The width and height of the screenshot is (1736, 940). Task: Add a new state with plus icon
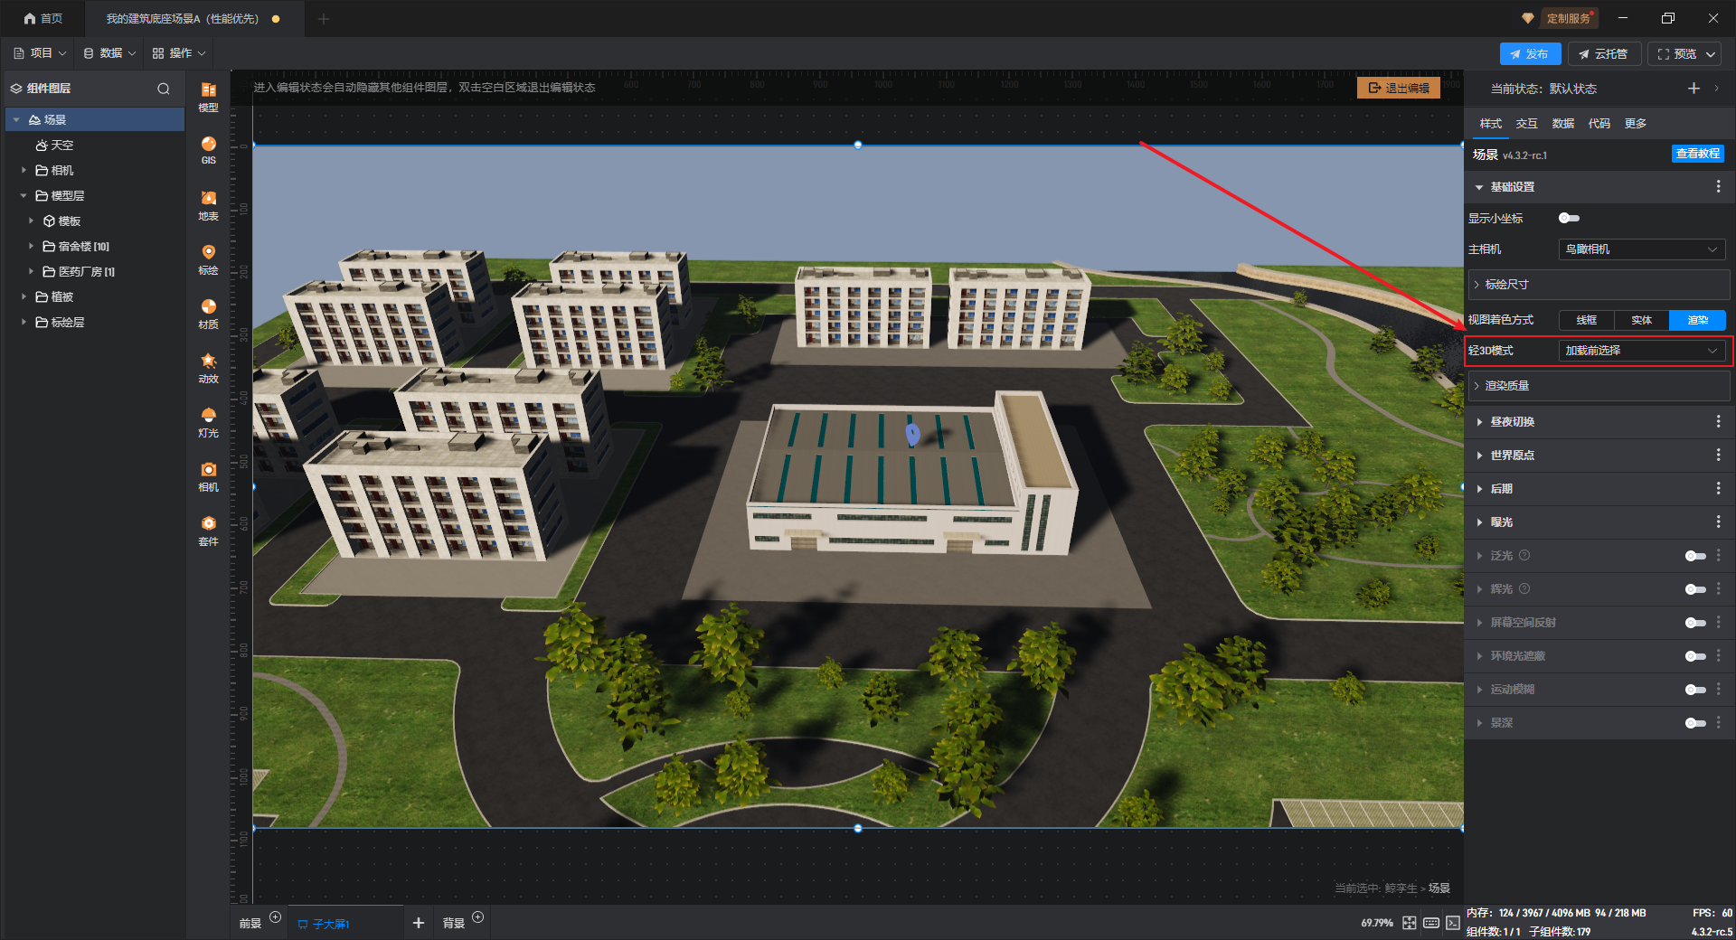coord(1694,89)
